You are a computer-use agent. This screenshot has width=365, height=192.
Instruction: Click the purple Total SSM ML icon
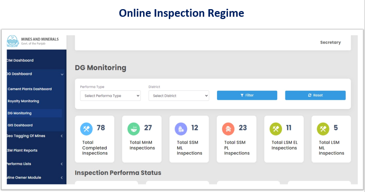tap(181, 129)
